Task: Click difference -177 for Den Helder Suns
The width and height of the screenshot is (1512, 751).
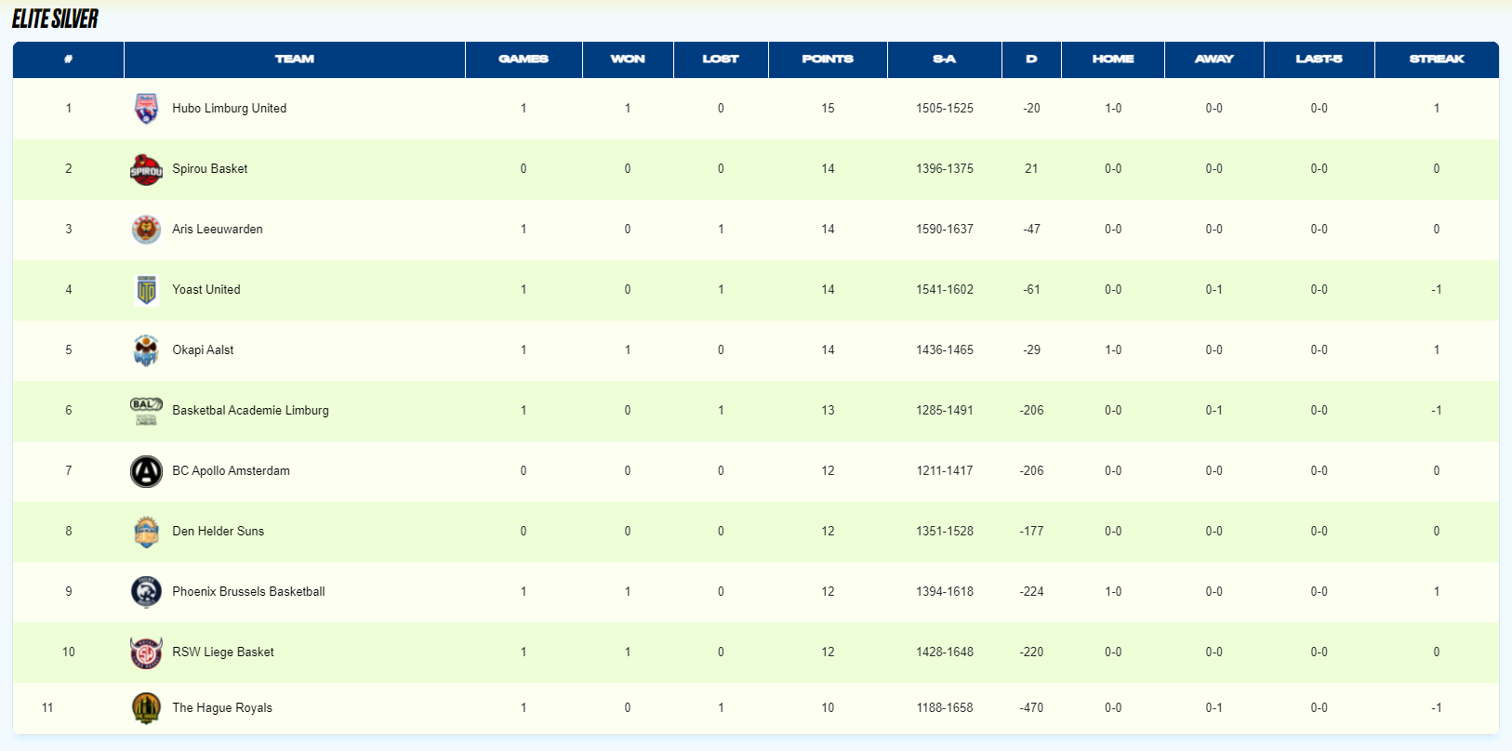Action: coord(1031,532)
